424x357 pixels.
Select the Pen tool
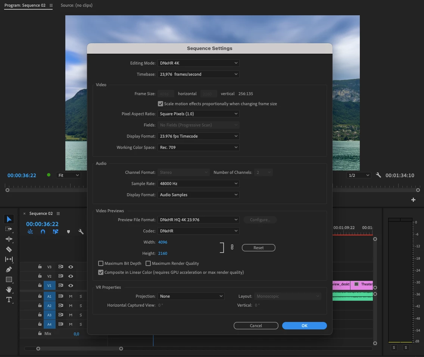click(x=9, y=269)
